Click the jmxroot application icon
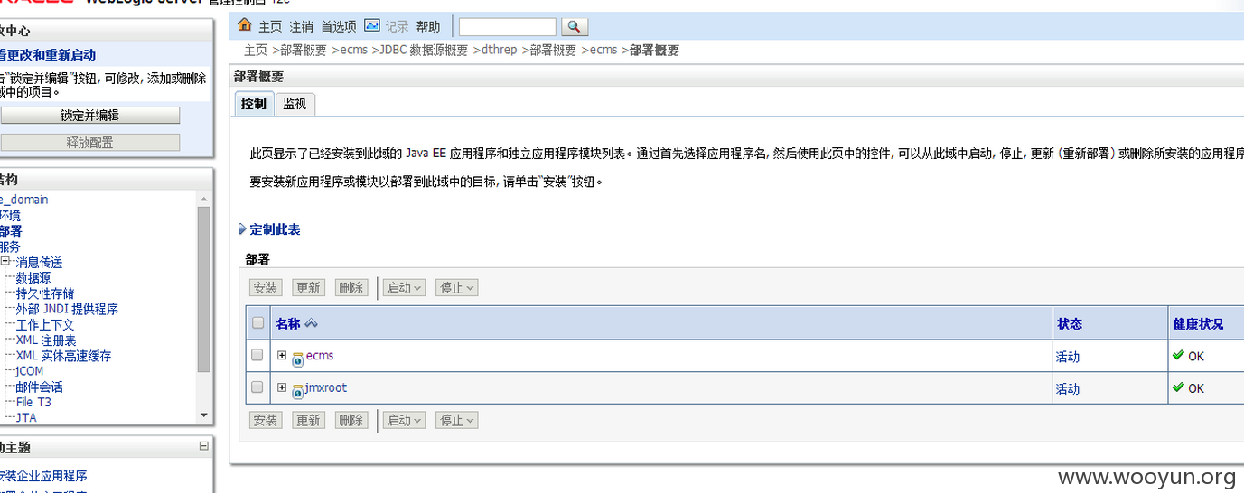The height and width of the screenshot is (503, 1244). click(x=297, y=391)
